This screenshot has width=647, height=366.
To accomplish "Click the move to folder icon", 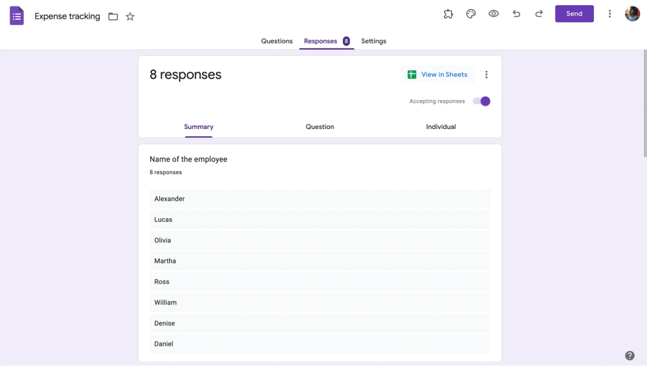I will pos(113,17).
